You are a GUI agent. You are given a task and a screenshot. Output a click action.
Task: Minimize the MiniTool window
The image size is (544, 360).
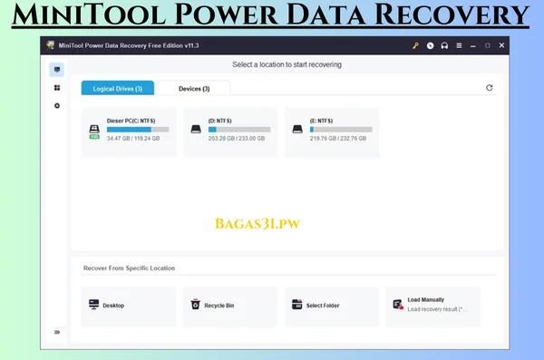click(x=473, y=46)
